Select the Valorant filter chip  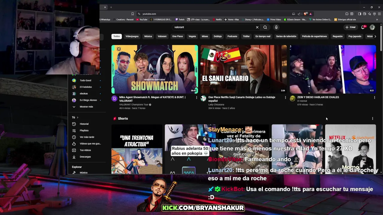[x=162, y=36]
